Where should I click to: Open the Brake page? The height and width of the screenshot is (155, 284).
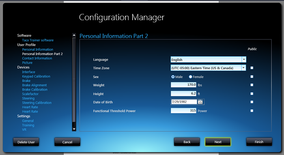pyautogui.click(x=26, y=81)
